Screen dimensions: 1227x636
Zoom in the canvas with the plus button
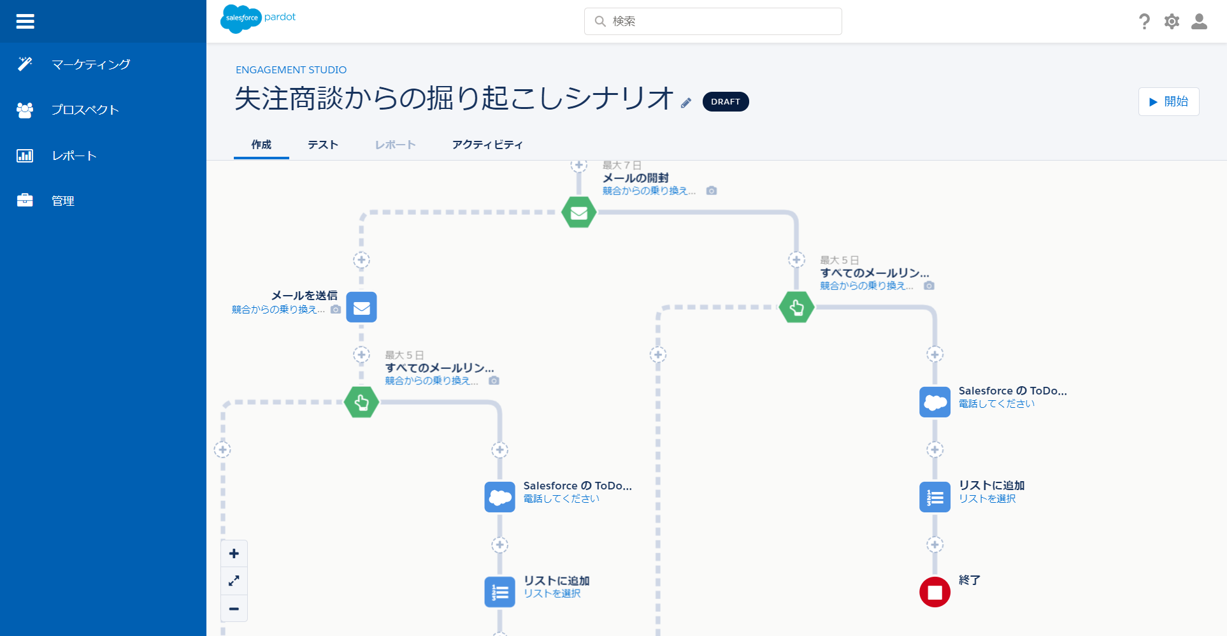(x=234, y=553)
